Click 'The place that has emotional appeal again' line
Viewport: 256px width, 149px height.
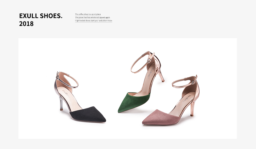(x=93, y=17)
